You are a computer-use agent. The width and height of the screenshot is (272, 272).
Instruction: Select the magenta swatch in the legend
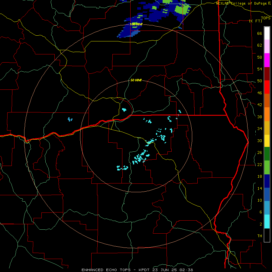pyautogui.click(x=267, y=60)
